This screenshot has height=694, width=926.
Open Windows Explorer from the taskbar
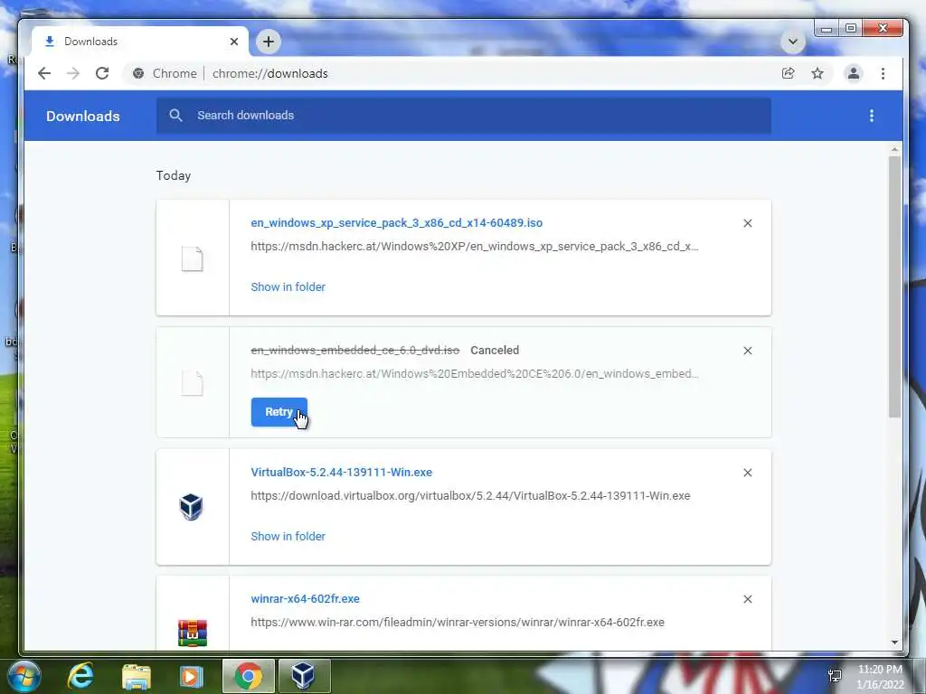(x=137, y=677)
